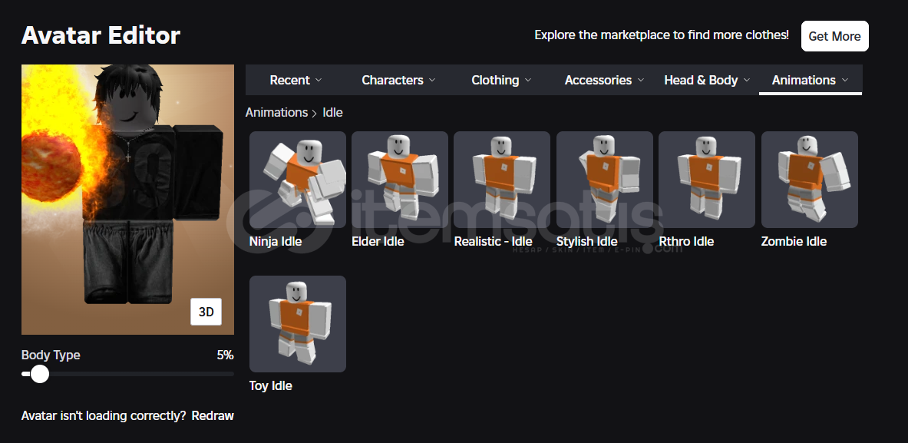Viewport: 908px width, 443px height.
Task: Expand the Characters dropdown chevron
Action: click(432, 80)
